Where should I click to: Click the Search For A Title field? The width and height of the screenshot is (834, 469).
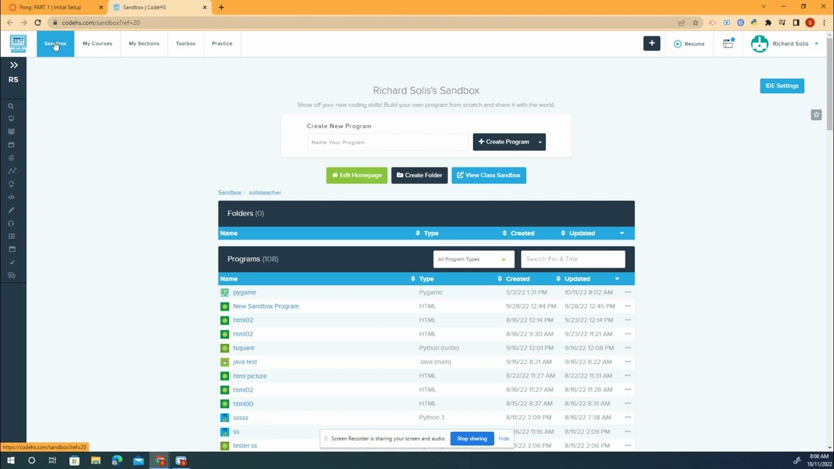click(x=573, y=259)
